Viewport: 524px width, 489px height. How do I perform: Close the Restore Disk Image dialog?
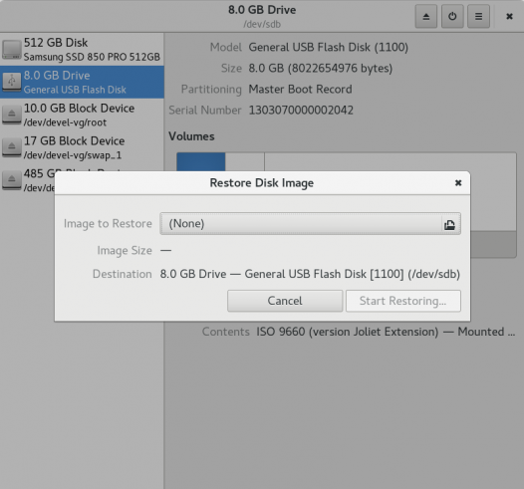click(x=458, y=182)
